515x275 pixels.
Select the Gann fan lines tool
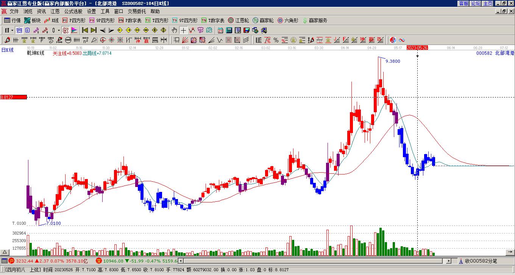tap(184, 40)
